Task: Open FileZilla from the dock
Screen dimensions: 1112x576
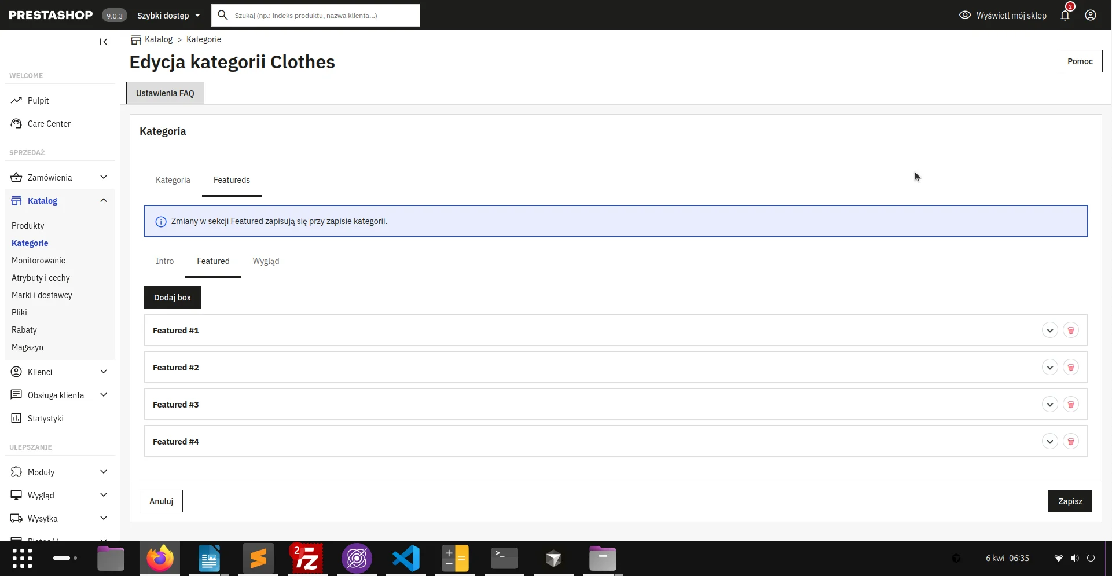Action: point(307,558)
